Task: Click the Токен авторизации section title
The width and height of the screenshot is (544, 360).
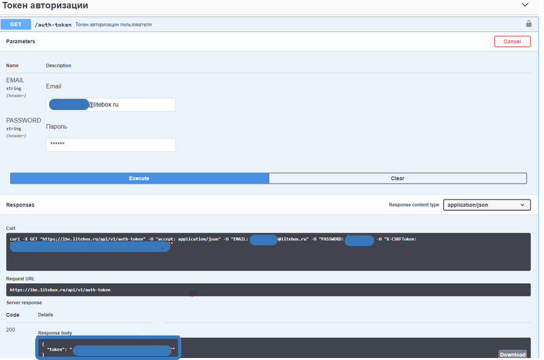Action: [45, 6]
